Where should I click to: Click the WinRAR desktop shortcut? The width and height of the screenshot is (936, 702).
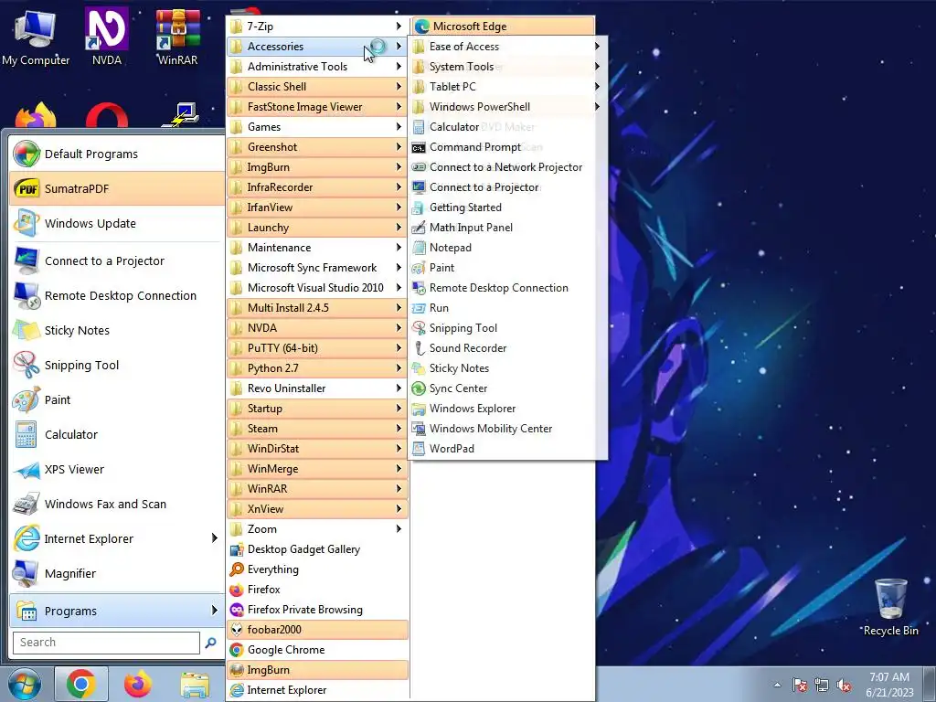(177, 37)
